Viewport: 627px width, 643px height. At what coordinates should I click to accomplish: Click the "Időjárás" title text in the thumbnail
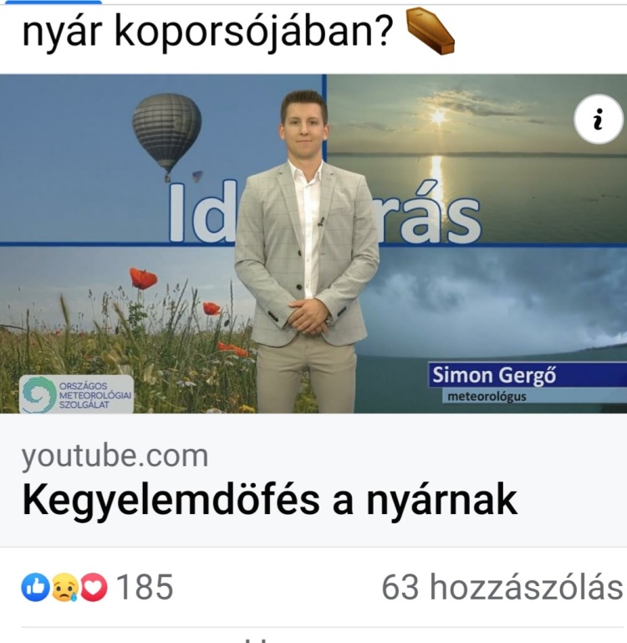(x=324, y=213)
